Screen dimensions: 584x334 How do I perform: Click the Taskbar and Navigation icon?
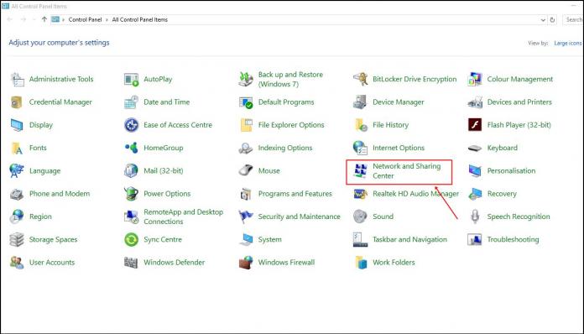(x=360, y=239)
